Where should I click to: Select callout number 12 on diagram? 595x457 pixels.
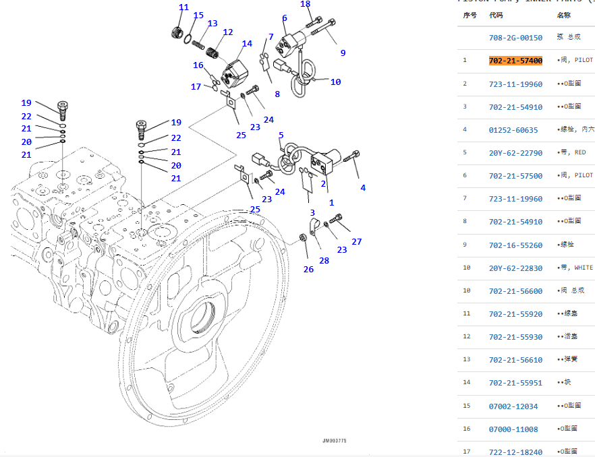click(x=228, y=32)
